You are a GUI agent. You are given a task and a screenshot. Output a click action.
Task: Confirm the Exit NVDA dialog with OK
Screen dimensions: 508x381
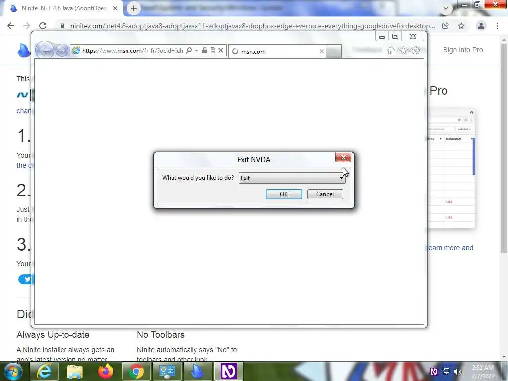284,194
